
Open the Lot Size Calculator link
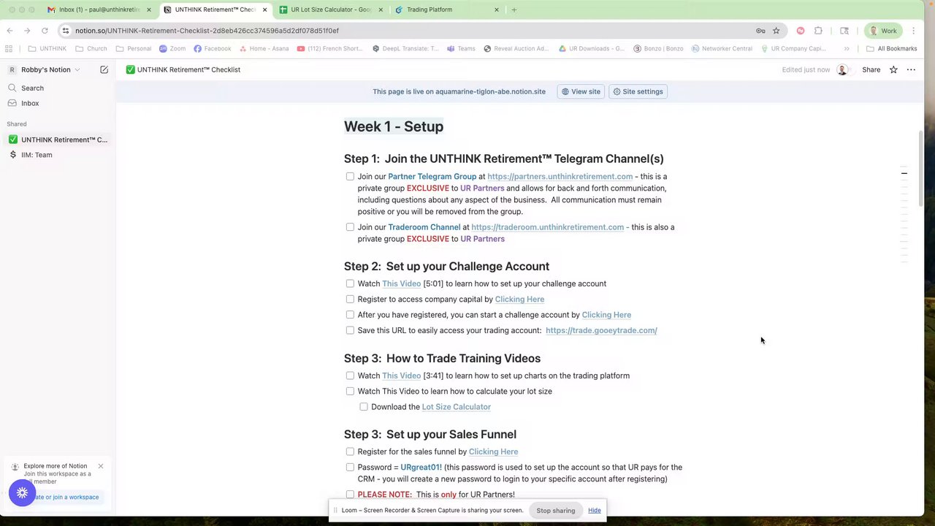[456, 407]
